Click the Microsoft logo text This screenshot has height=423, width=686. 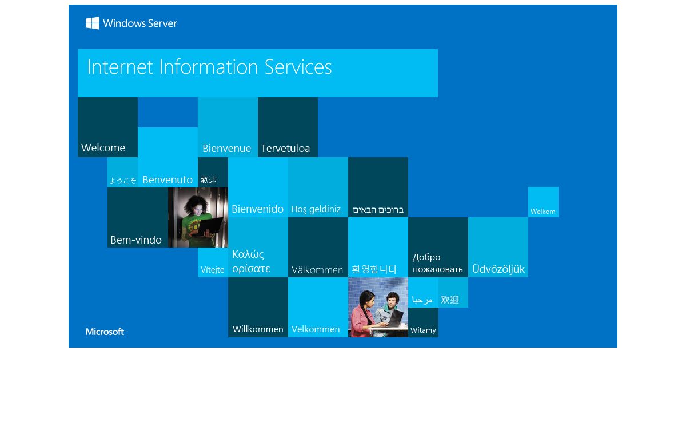click(x=105, y=332)
